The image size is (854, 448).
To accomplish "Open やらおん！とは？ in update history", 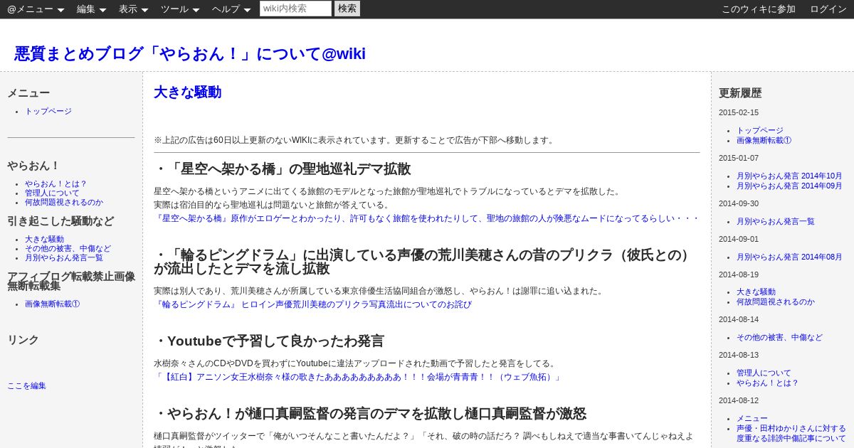I will 767,383.
